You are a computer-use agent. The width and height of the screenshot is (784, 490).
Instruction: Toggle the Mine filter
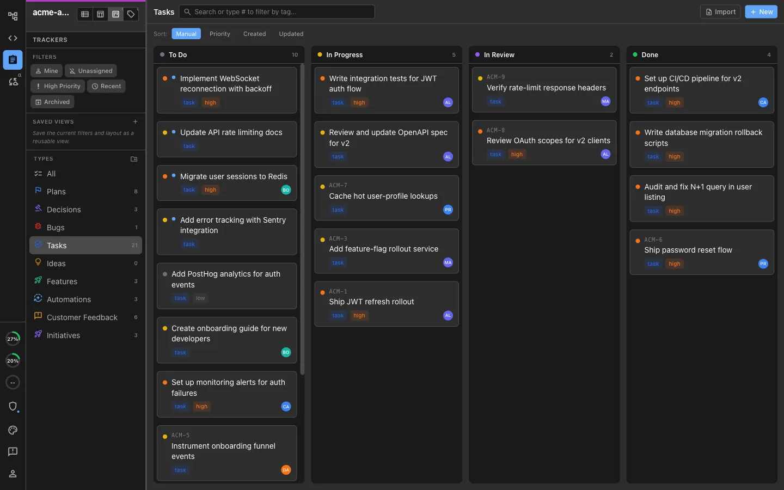pyautogui.click(x=47, y=71)
